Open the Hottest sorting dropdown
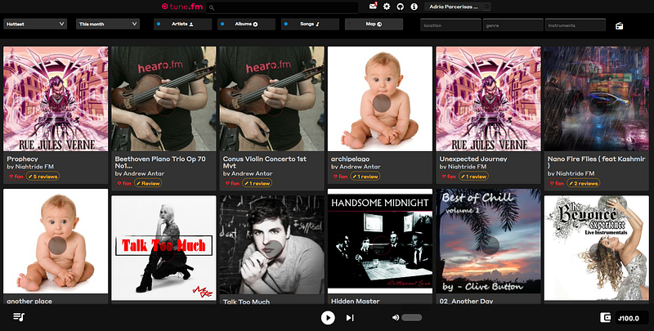The height and width of the screenshot is (331, 654). 35,25
